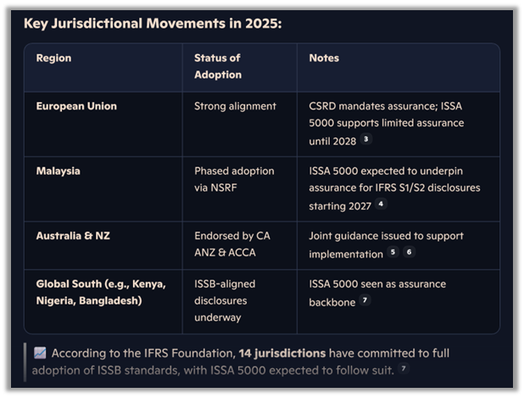Select 'ISSB-aligned disclosures underway' cell
The image size is (524, 398).
[x=225, y=300]
